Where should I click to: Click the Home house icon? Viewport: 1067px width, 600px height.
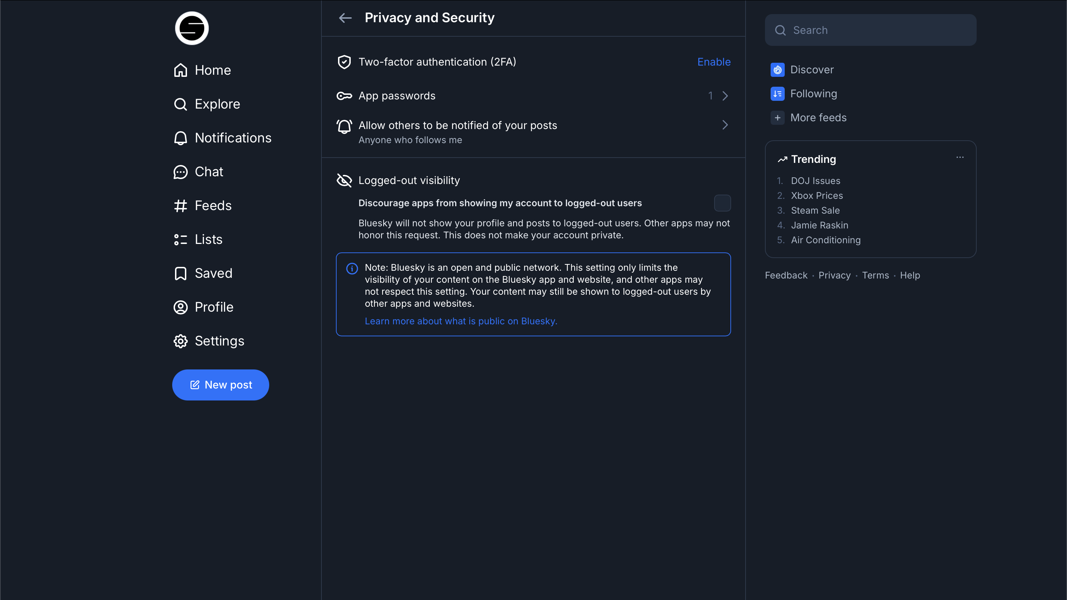tap(181, 70)
